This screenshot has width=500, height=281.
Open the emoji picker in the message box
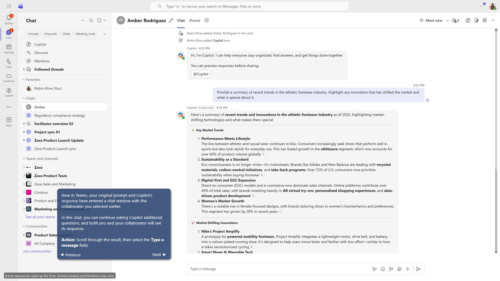pos(382,269)
